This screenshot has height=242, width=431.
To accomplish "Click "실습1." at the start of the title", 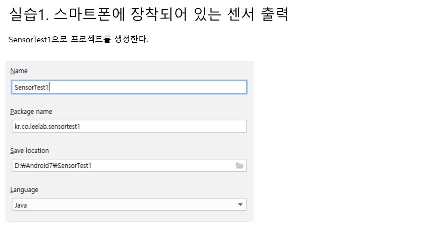I will 29,14.
